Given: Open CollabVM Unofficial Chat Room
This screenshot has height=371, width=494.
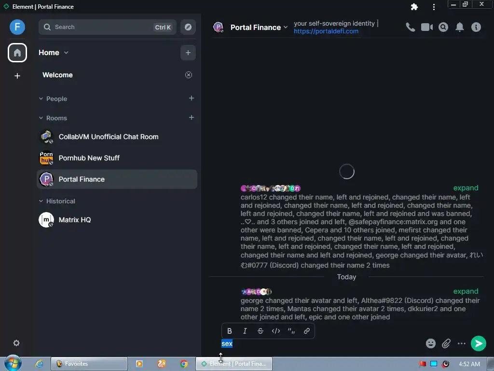Looking at the screenshot, I should 117,137.
